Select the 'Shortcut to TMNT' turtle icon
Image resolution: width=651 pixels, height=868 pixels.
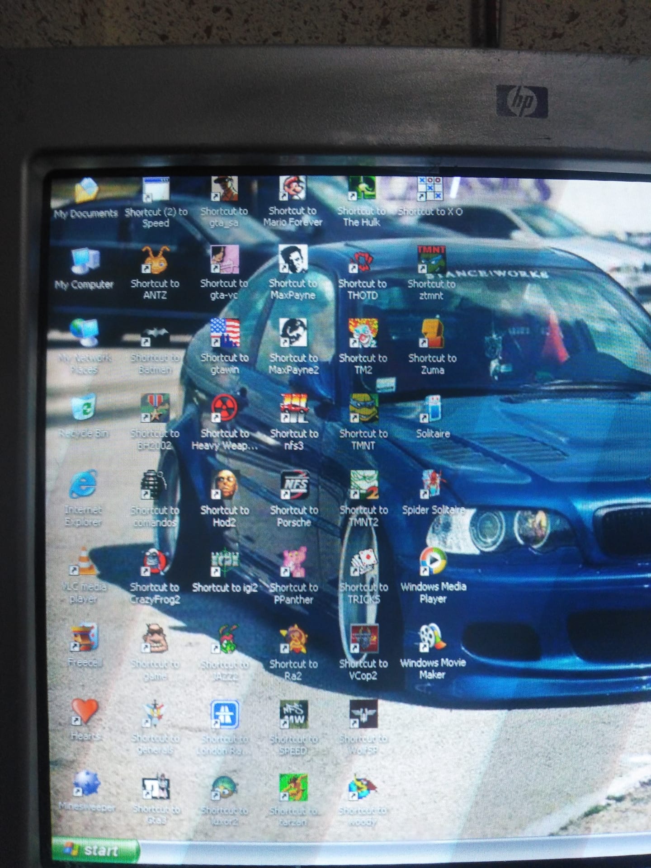[363, 409]
